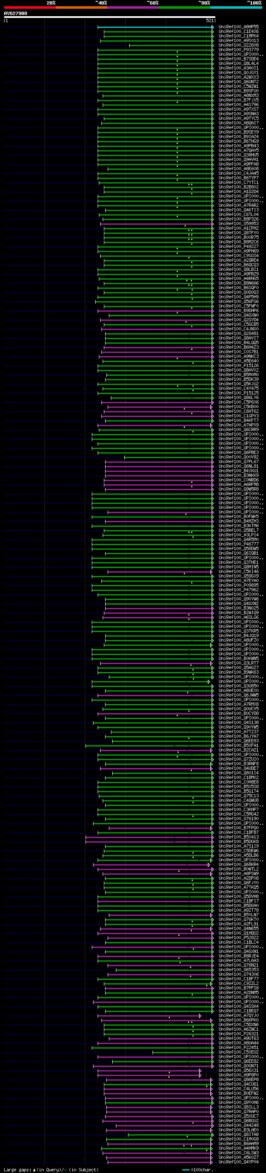266x1173 pixels.
Task: Open the UniRef100_Q38HU5 hit
Action: 238,155
